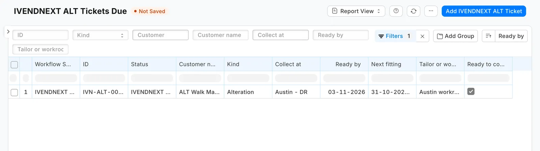The image size is (540, 151).
Task: Click the Add Group button
Action: click(455, 36)
